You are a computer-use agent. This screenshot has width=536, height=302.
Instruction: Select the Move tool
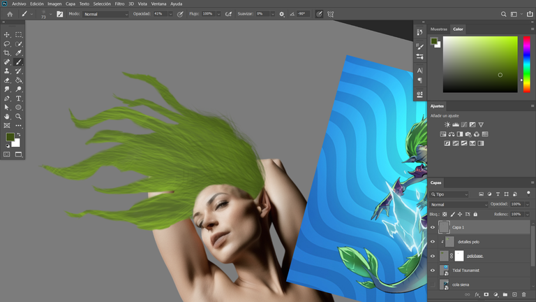pos(7,35)
